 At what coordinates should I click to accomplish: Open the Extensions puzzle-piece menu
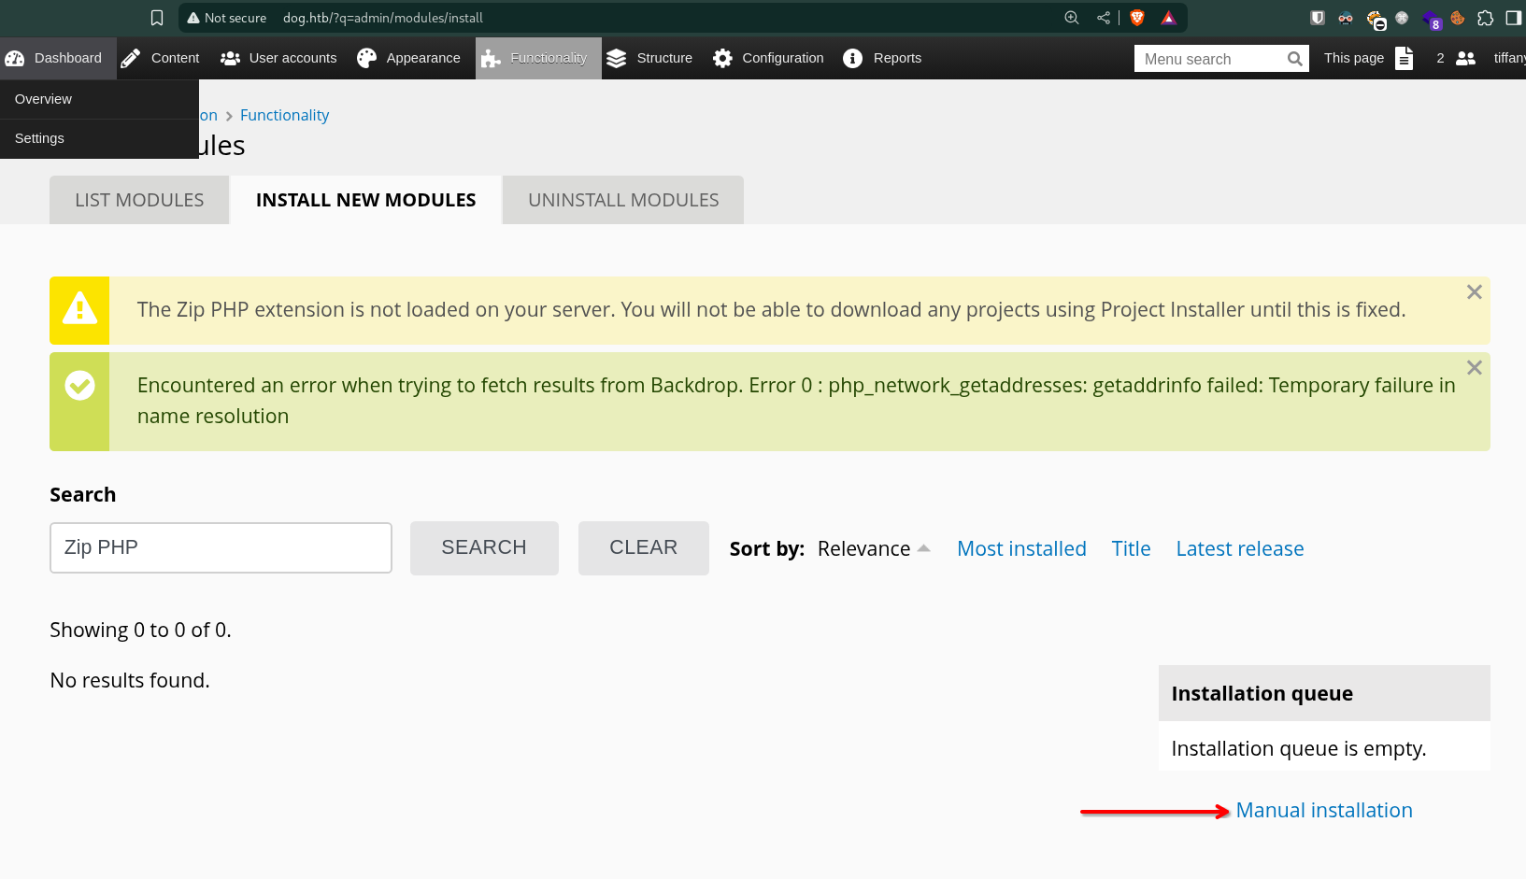pos(1486,18)
